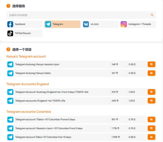Click Telegram icon of Kenya session+json row
This screenshot has width=163, height=142.
[10, 64]
